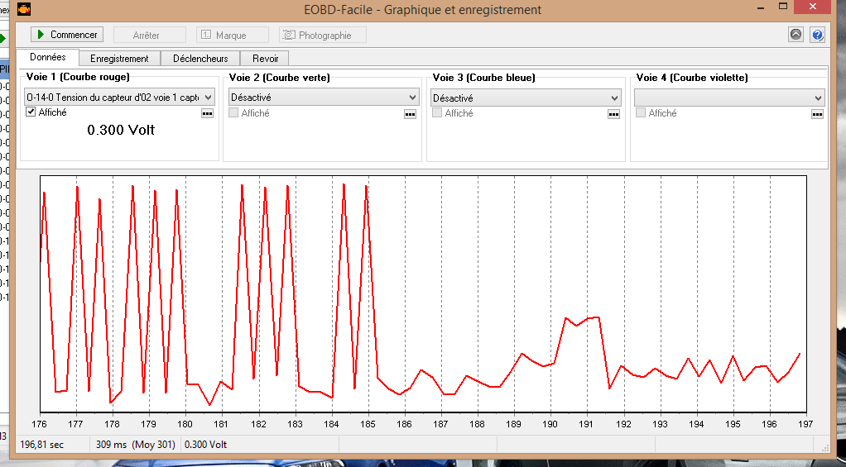Click the collapse panel arrow icon
Image resolution: width=846 pixels, height=467 pixels.
796,35
